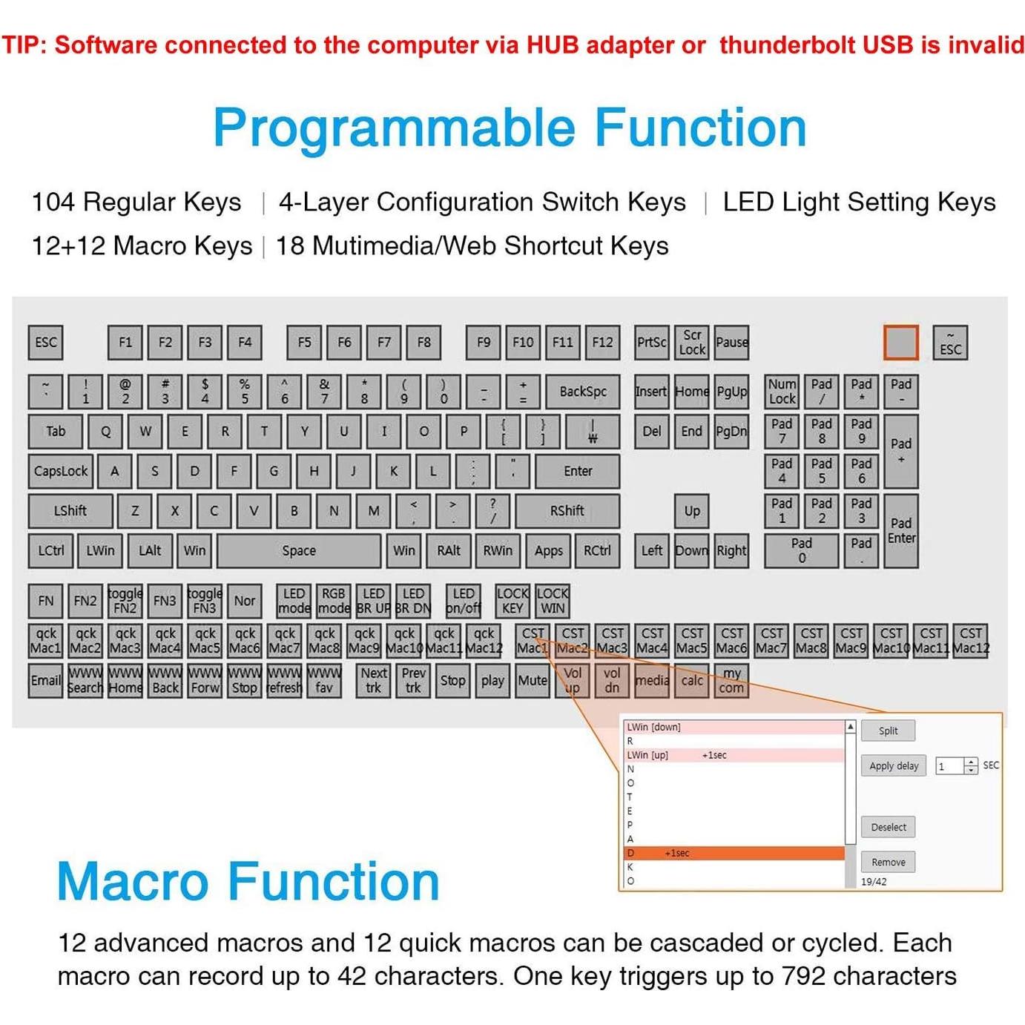Toggle the LOCK WIN key
Image resolution: width=1025 pixels, height=1025 pixels.
click(552, 600)
